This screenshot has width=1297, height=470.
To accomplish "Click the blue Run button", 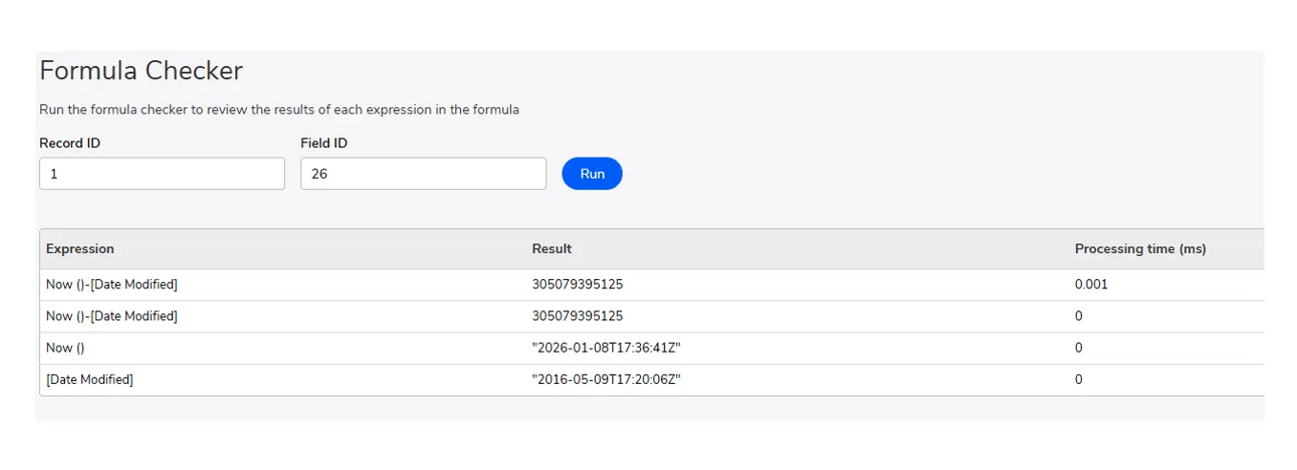I will [x=592, y=174].
